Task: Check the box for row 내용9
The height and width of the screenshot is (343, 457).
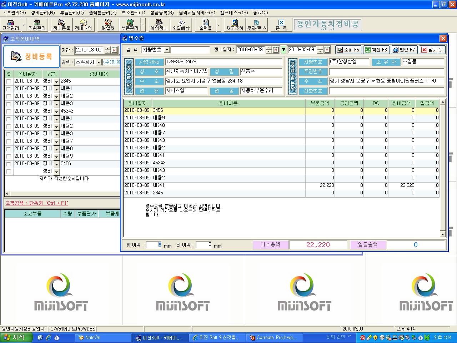Action: (9, 156)
